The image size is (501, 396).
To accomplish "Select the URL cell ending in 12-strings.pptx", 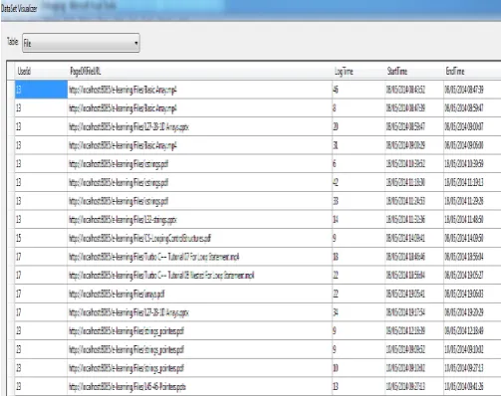I will [199, 220].
